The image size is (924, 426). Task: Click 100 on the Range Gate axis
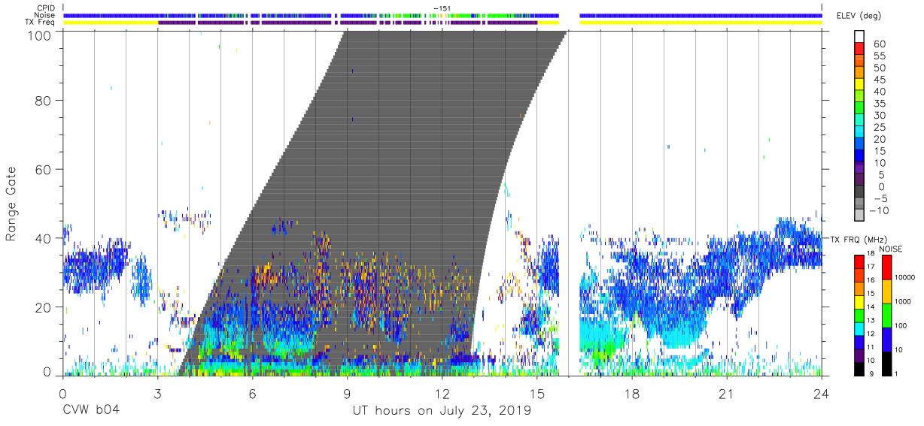tap(39, 35)
